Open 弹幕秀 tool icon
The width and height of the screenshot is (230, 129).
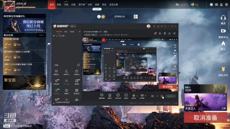(66, 91)
